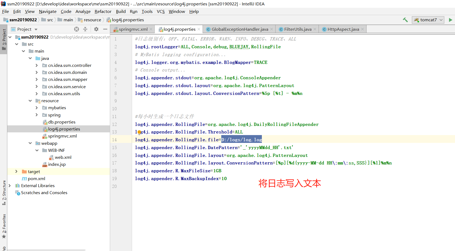
Task: Close the GlobalExceptionHandler.java tab
Action: point(272,29)
